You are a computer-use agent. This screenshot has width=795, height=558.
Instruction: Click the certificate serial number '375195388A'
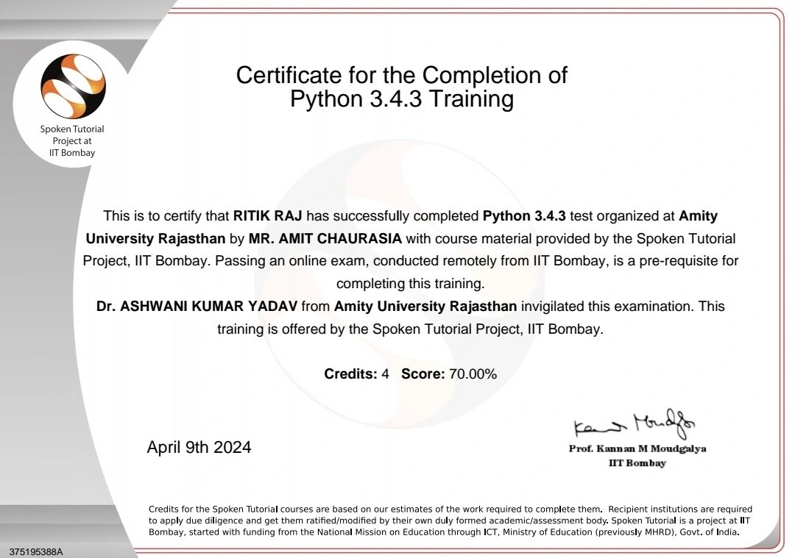pyautogui.click(x=35, y=552)
